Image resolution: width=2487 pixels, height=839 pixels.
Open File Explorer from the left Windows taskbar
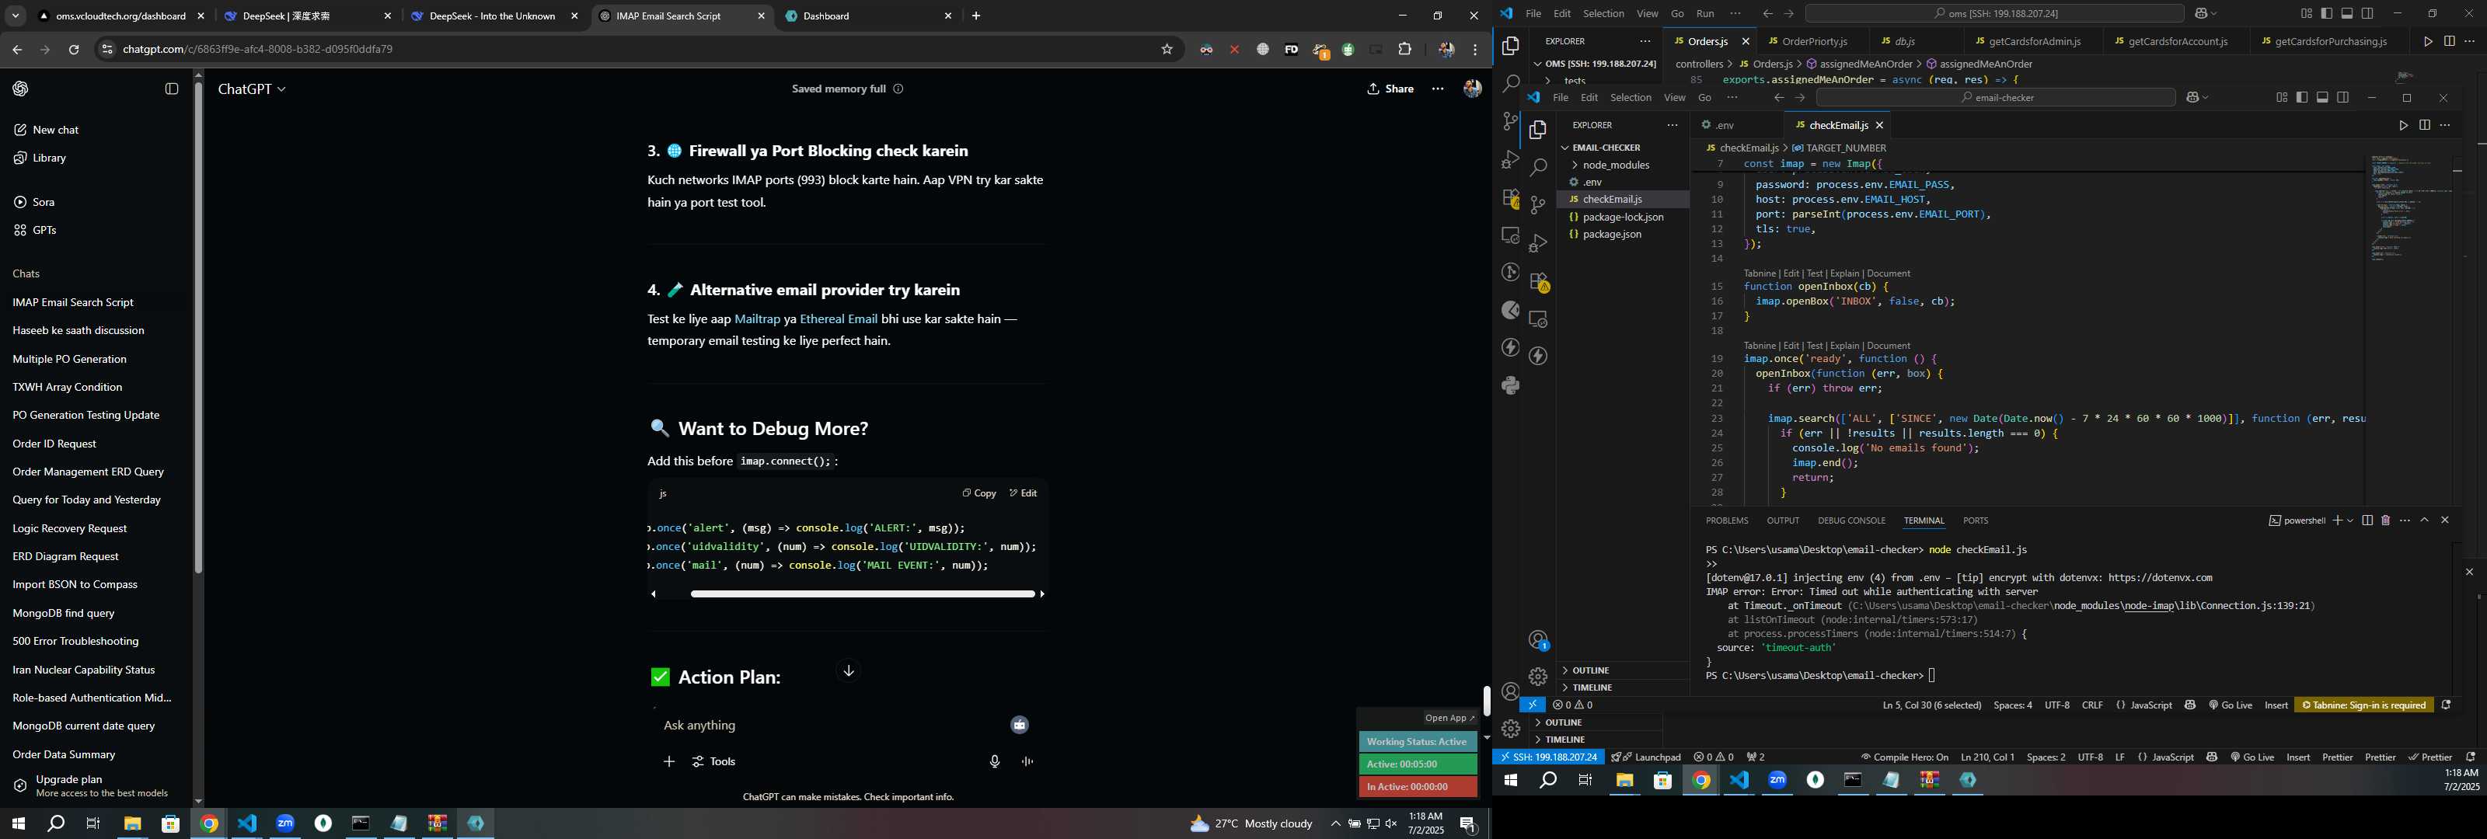[132, 823]
